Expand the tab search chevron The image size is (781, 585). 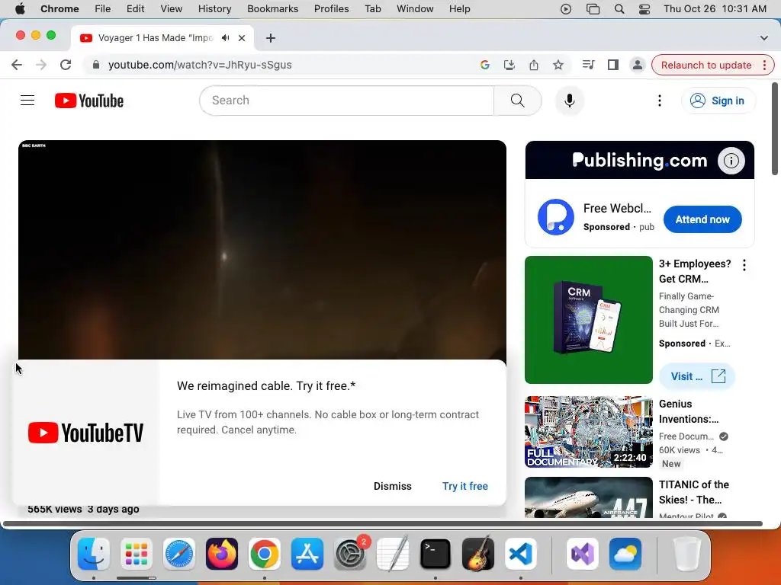[764, 38]
